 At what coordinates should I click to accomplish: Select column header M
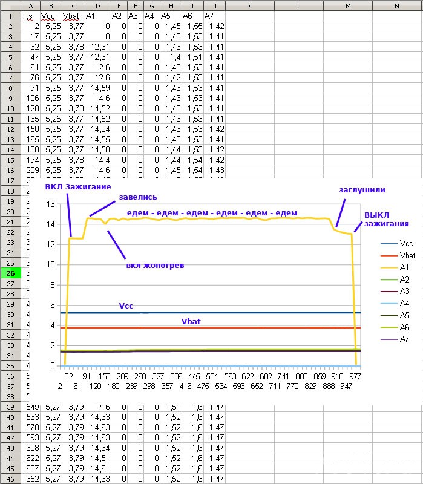[x=348, y=5]
